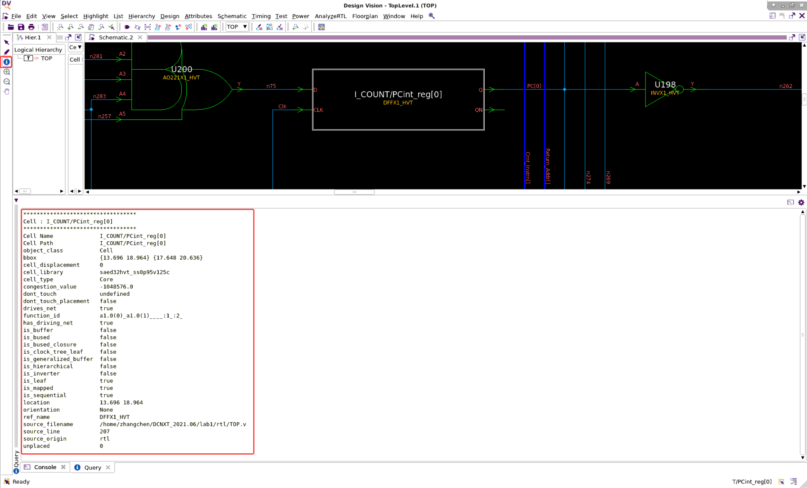Image resolution: width=807 pixels, height=488 pixels.
Task: Open the TOP design dropdown
Action: [237, 27]
